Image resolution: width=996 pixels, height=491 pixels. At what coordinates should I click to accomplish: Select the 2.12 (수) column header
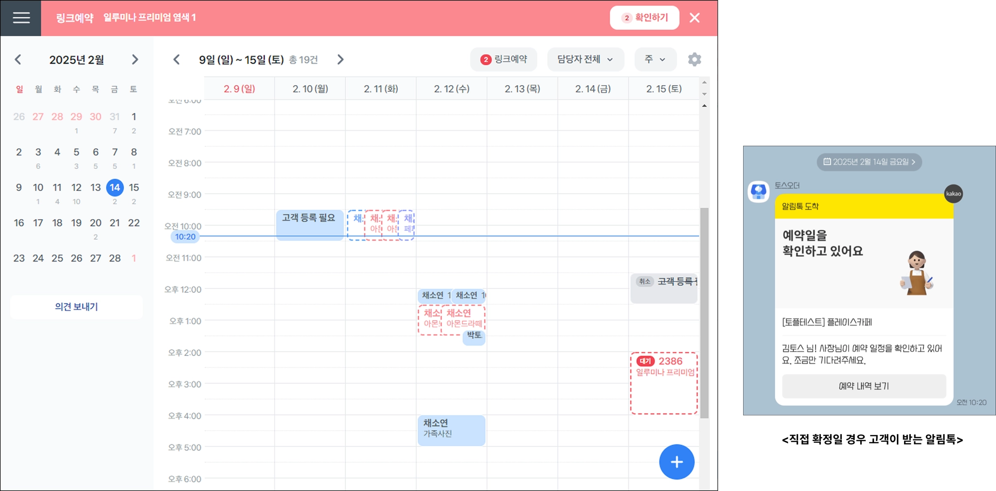[452, 88]
